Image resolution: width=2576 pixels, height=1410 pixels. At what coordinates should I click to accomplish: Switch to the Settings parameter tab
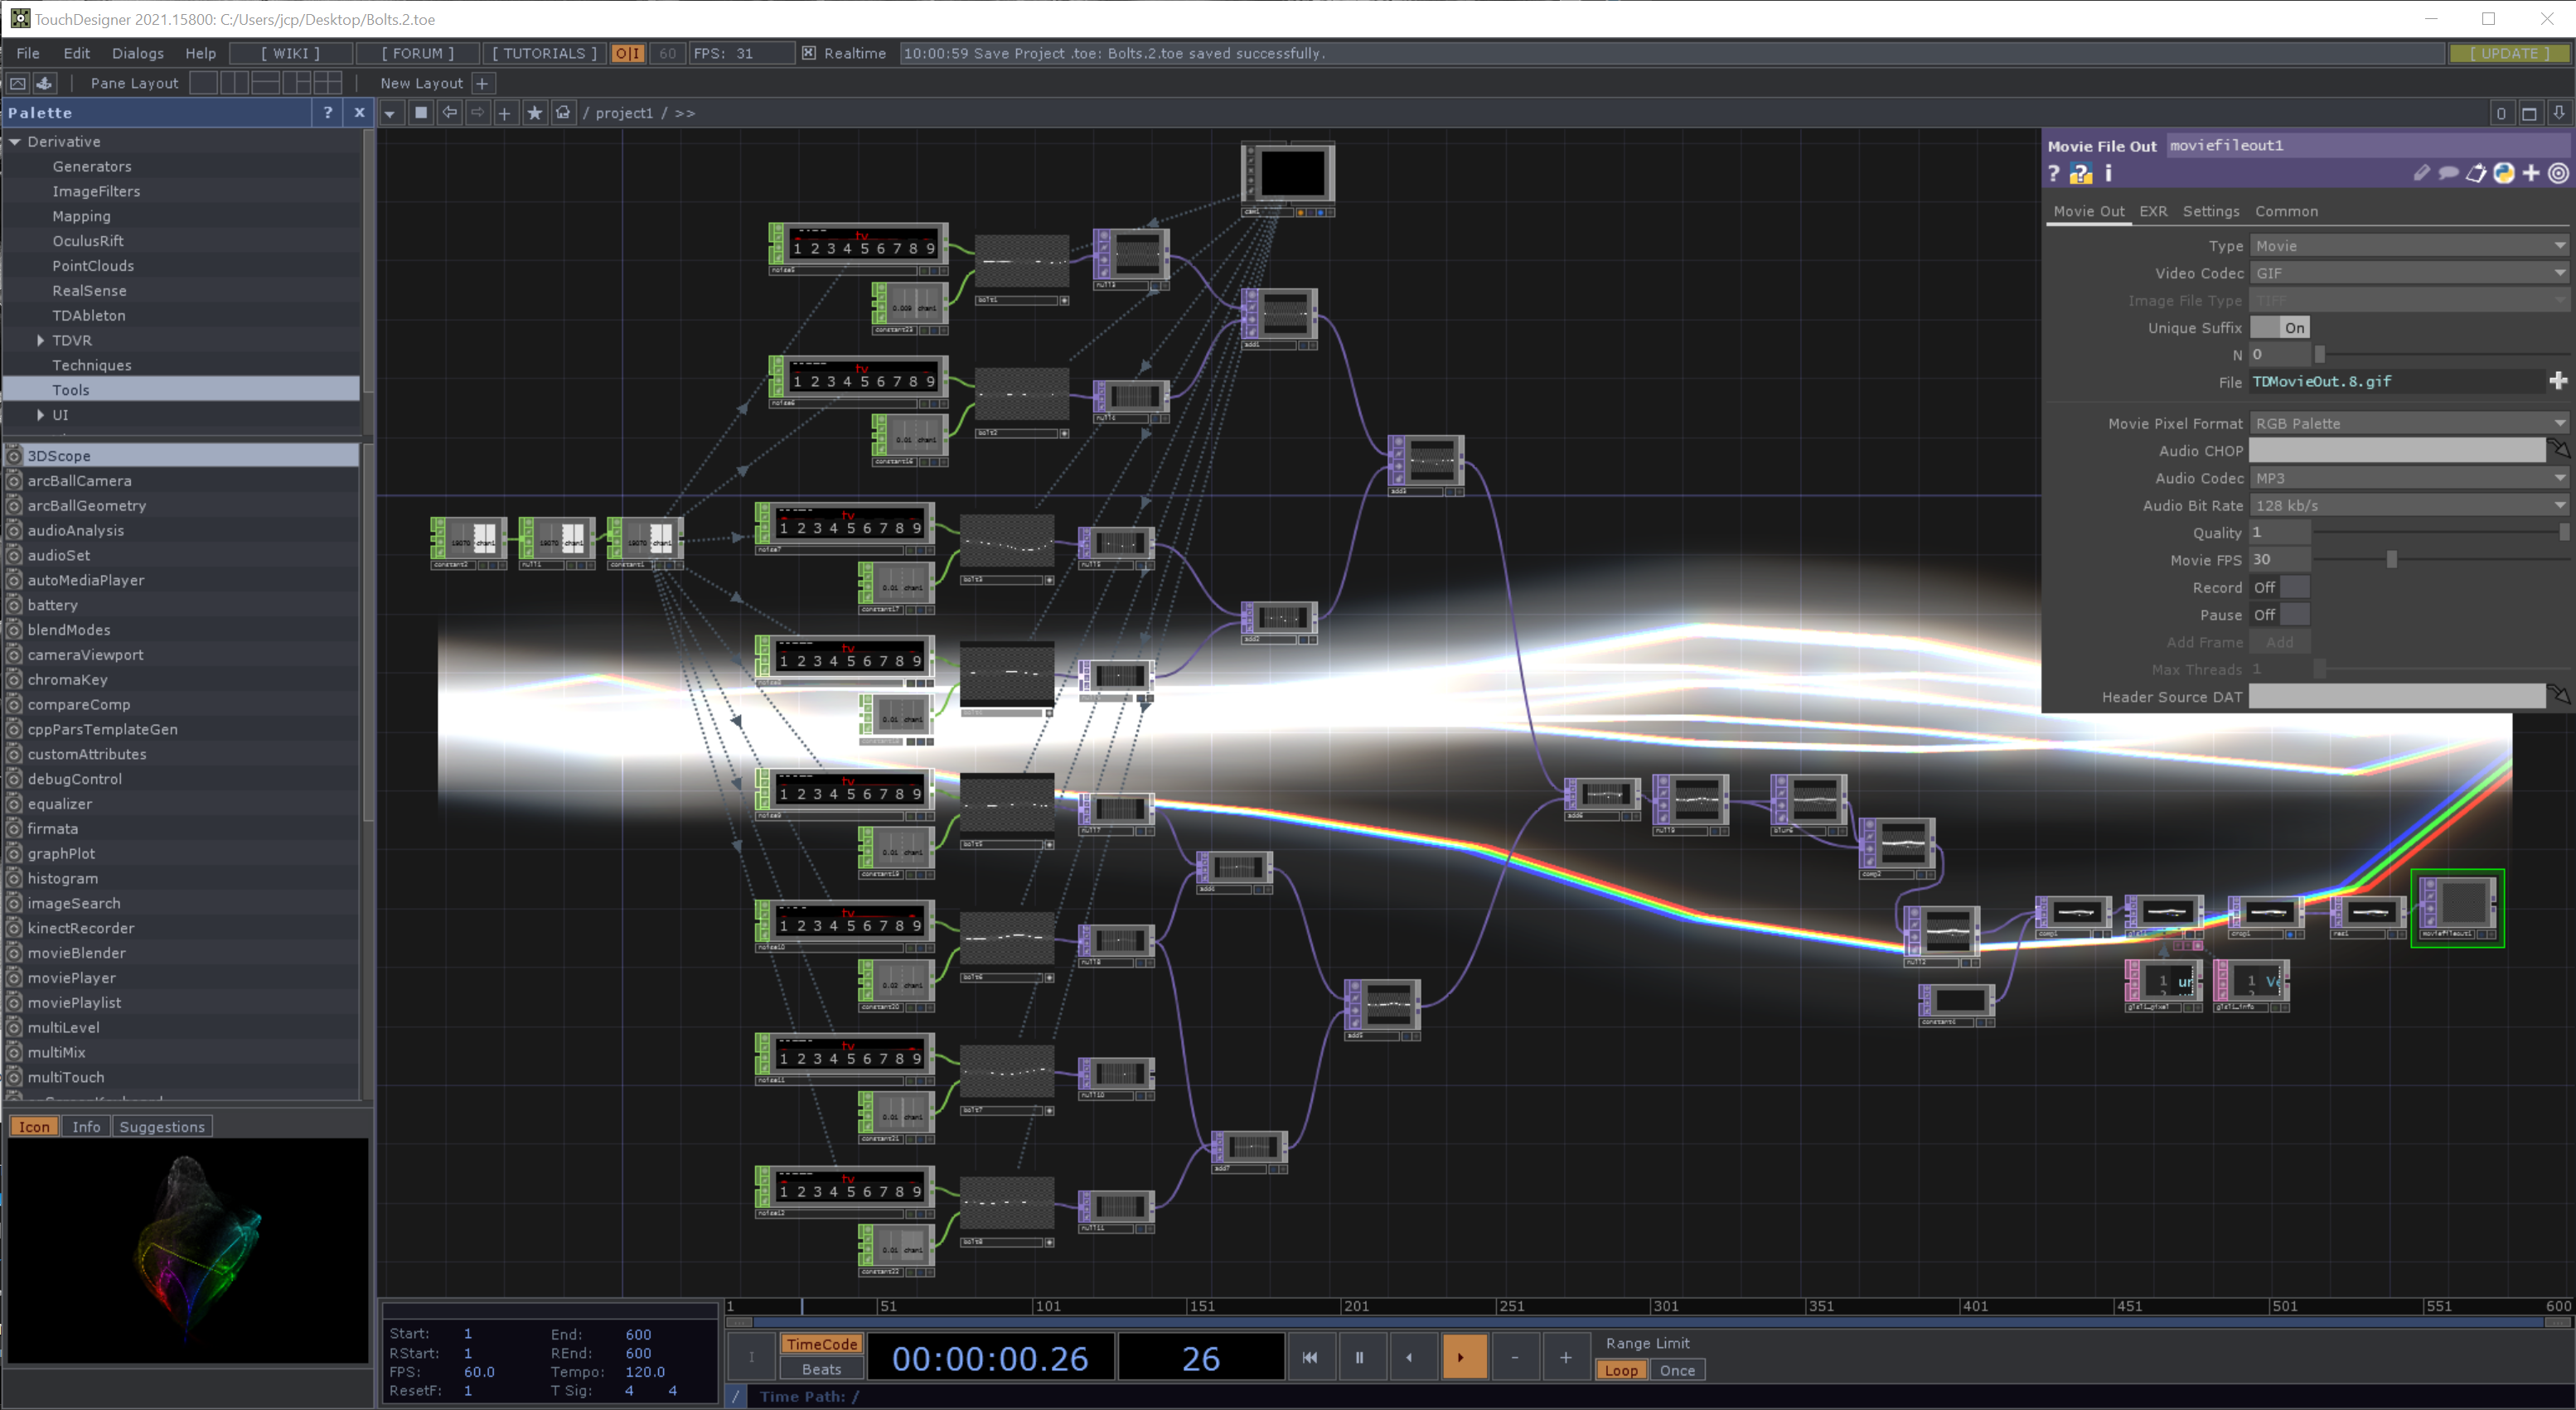tap(2210, 211)
